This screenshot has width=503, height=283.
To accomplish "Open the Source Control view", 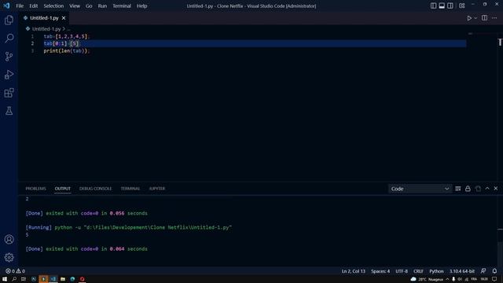I will pos(9,57).
